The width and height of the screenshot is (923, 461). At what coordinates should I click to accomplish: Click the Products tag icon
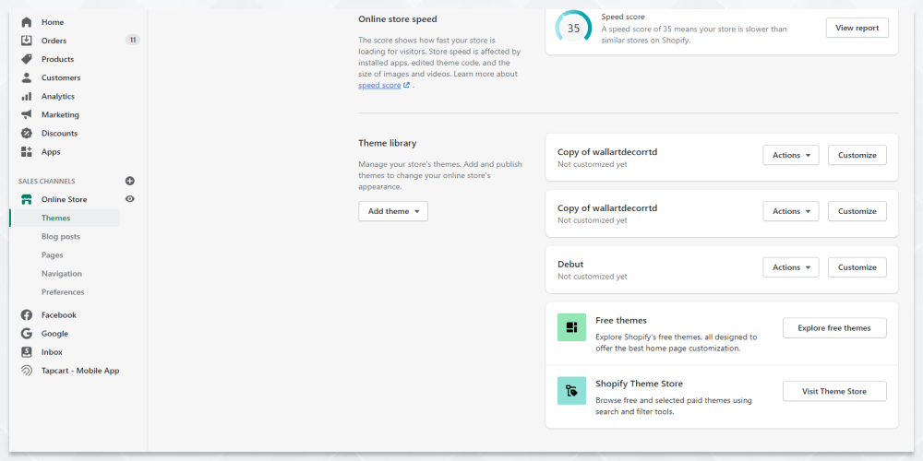pyautogui.click(x=27, y=59)
